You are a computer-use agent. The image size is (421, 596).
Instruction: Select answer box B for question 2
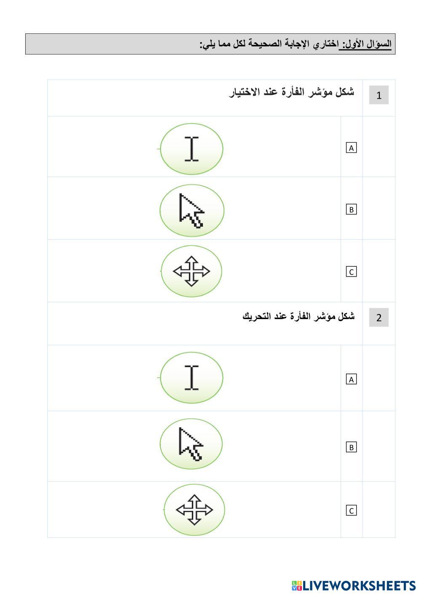[x=351, y=447]
